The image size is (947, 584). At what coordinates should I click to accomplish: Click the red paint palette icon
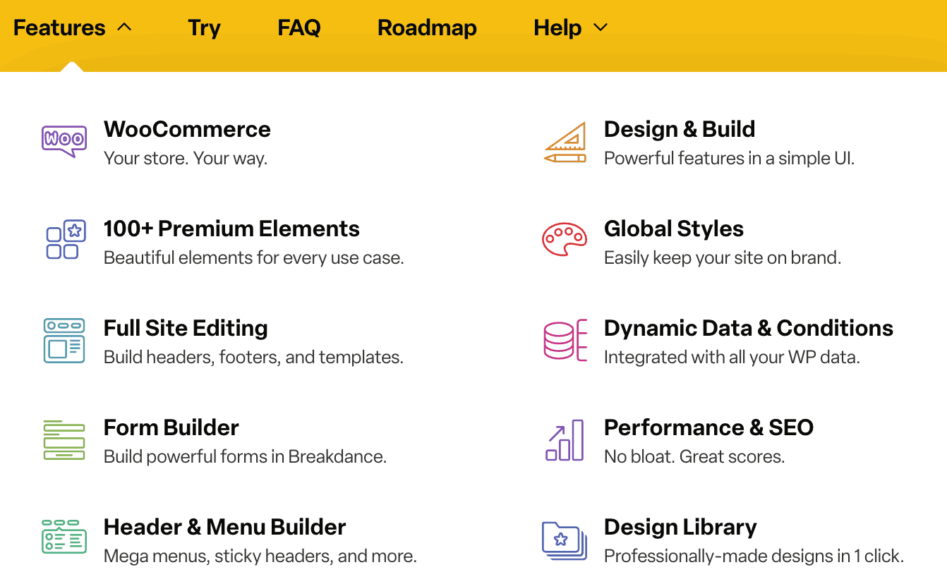point(565,241)
